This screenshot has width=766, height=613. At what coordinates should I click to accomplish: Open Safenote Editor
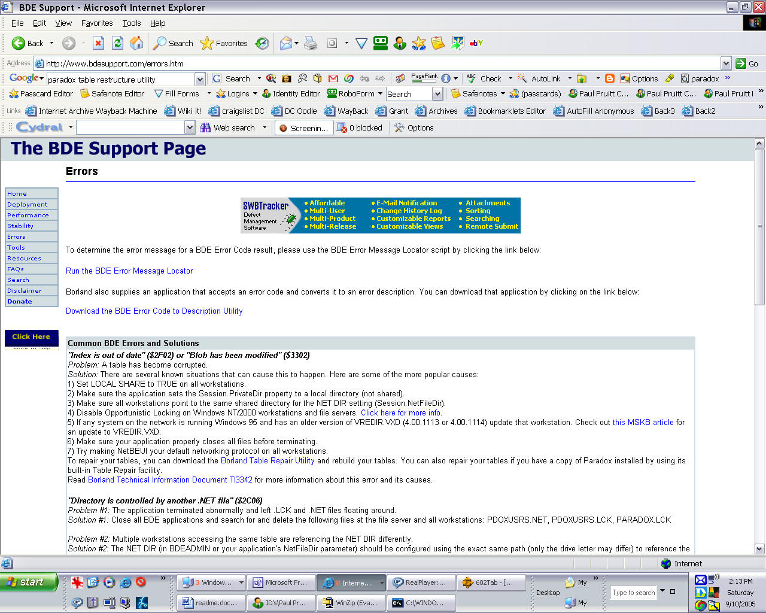(x=113, y=93)
